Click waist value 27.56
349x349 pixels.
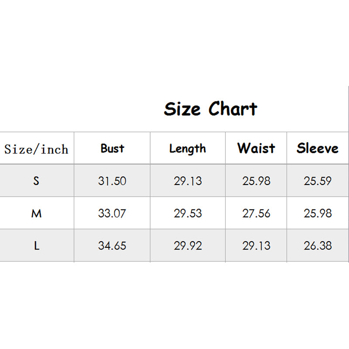point(256,213)
